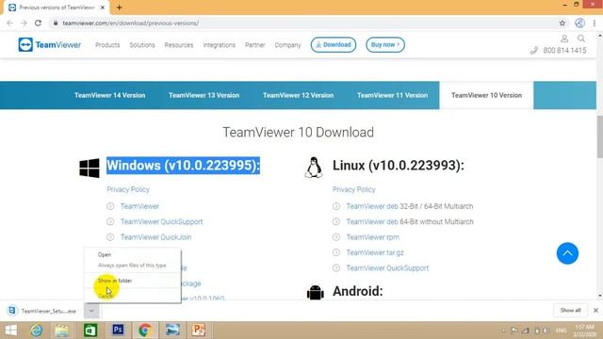Click the browser forward arrow

click(24, 23)
